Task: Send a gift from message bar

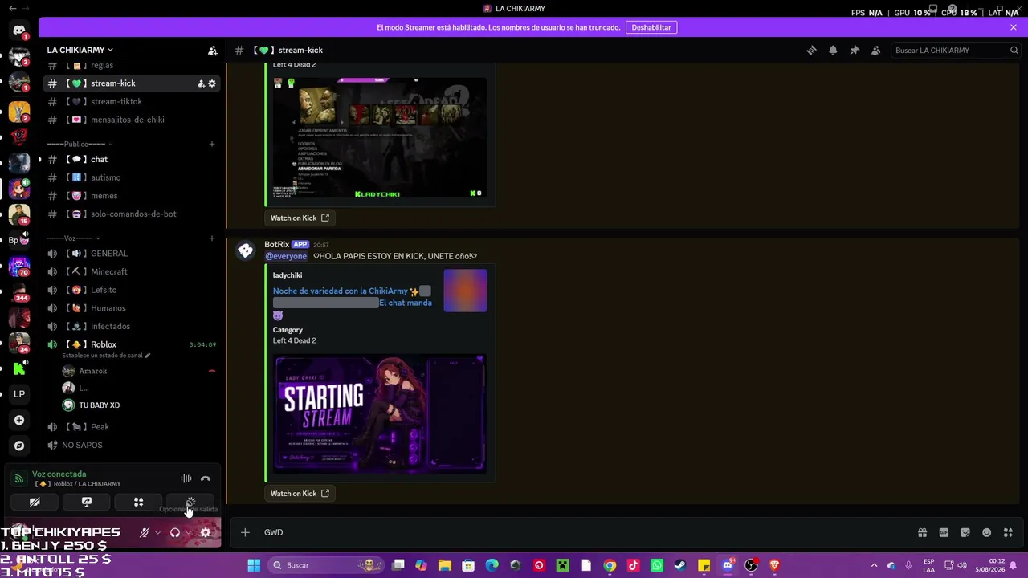Action: (x=922, y=532)
